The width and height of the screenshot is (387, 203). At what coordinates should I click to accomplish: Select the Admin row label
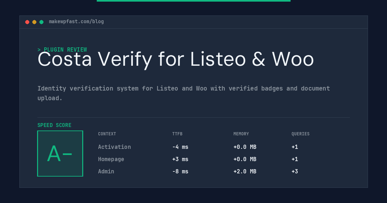pos(106,171)
